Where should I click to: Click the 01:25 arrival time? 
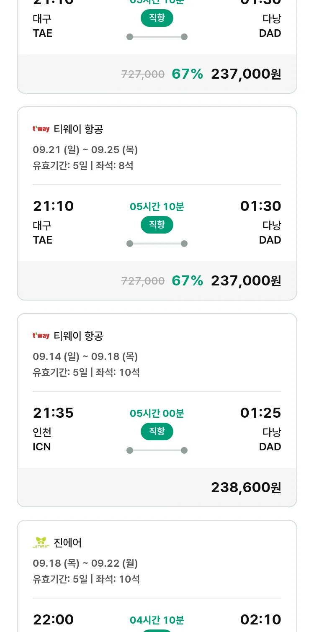(x=260, y=413)
